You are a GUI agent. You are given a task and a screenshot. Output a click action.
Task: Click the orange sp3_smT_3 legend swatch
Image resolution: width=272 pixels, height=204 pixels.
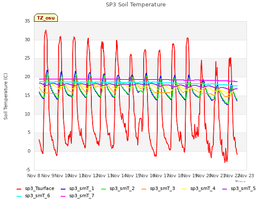pyautogui.click(x=144, y=189)
